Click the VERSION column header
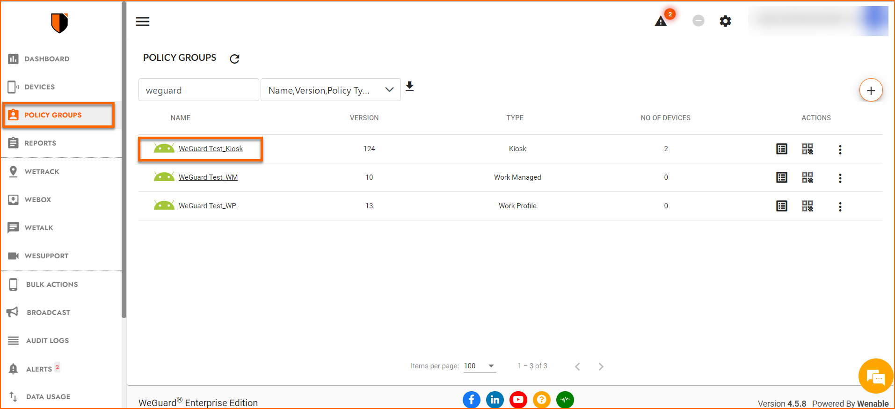The width and height of the screenshot is (895, 409). [364, 118]
